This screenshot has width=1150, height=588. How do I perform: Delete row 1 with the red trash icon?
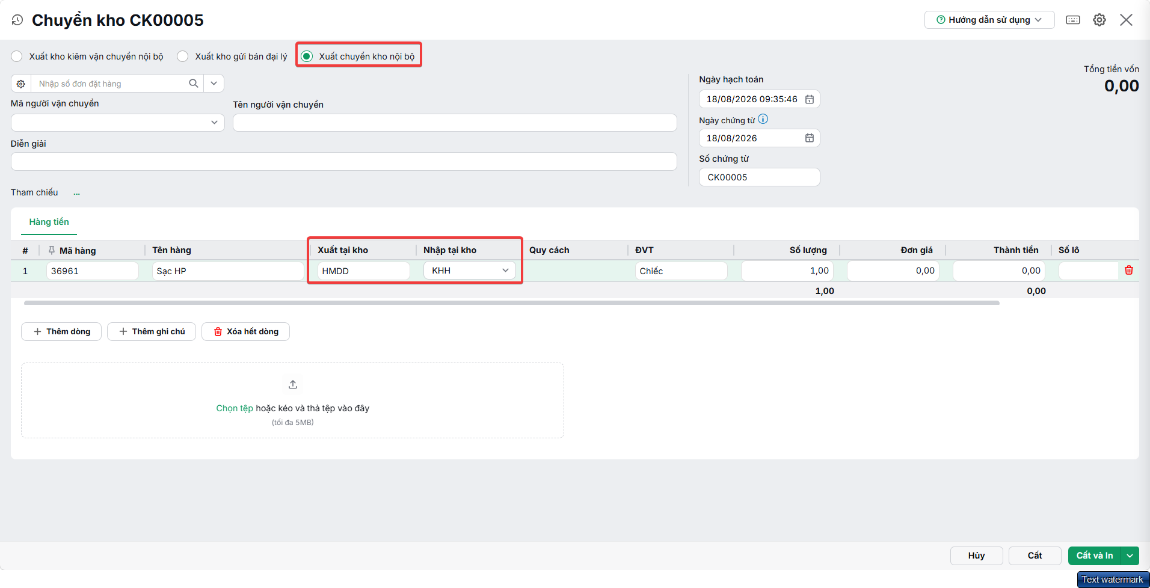pyautogui.click(x=1129, y=271)
